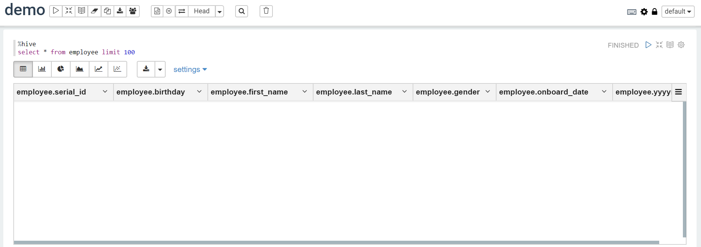
Task: Move the note to trash
Action: click(266, 11)
